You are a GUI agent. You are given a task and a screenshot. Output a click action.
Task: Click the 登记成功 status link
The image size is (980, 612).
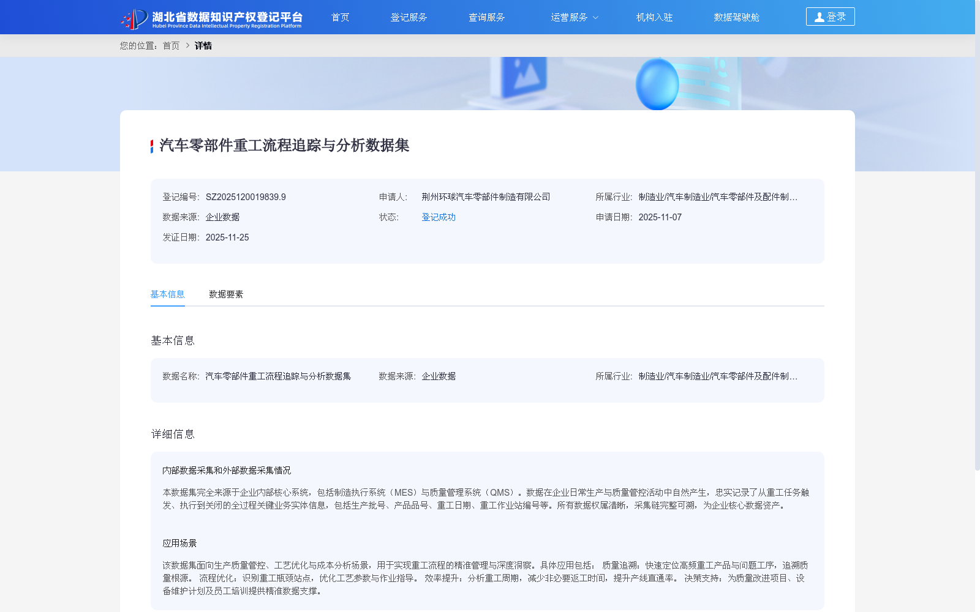(439, 217)
